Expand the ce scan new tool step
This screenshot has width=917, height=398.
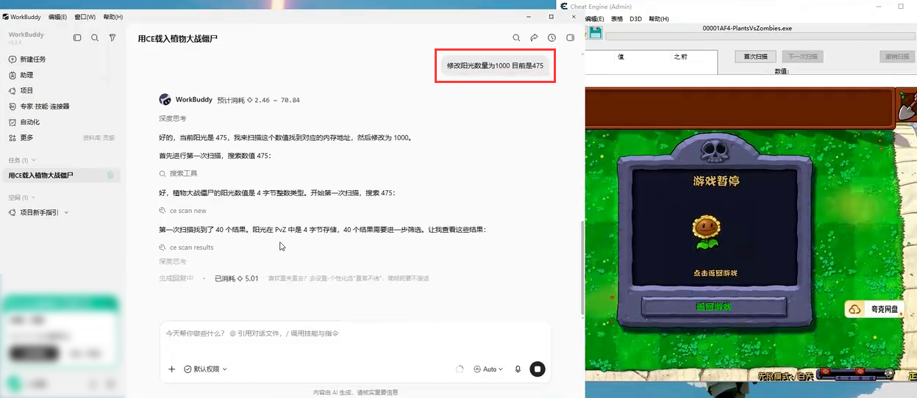tap(182, 211)
